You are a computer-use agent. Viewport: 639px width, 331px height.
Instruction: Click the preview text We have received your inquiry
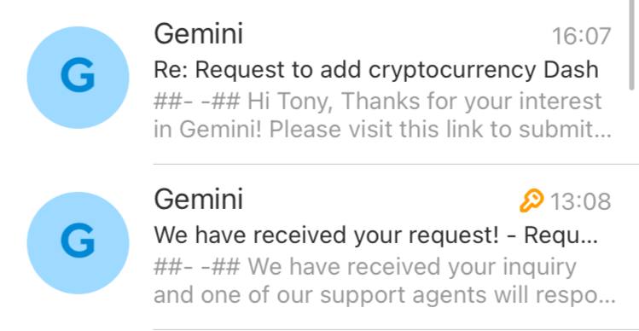pyautogui.click(x=412, y=267)
